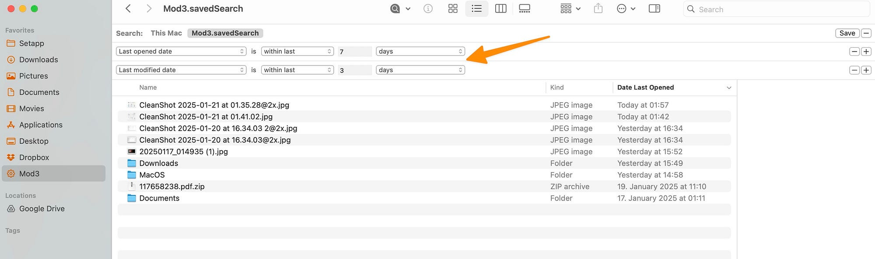Switch to column view
Image resolution: width=875 pixels, height=259 pixels.
[500, 9]
